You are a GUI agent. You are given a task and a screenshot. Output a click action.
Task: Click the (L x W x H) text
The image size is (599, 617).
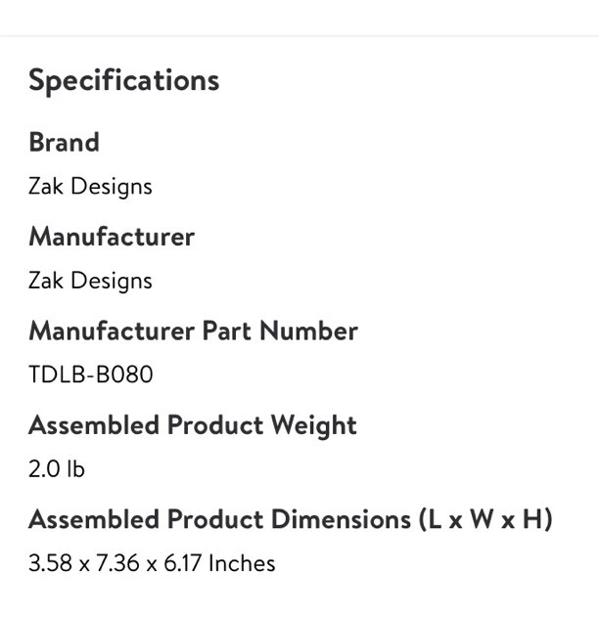(x=485, y=520)
